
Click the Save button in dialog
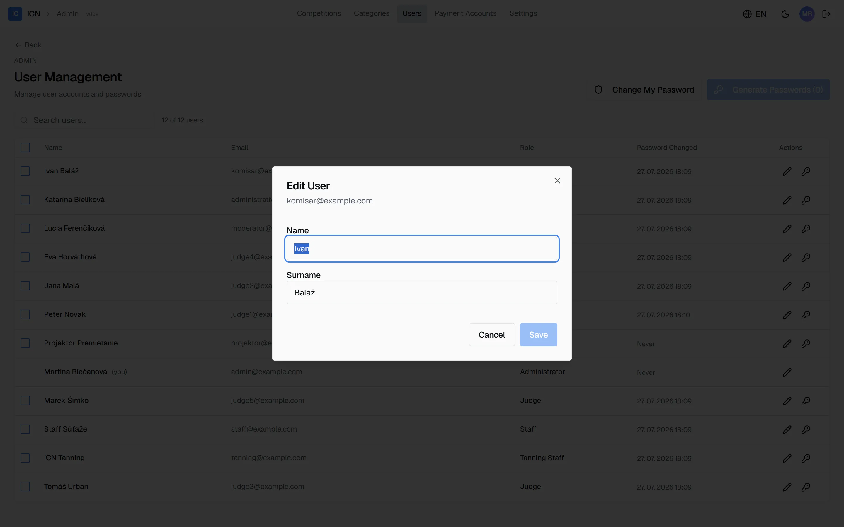pos(538,335)
